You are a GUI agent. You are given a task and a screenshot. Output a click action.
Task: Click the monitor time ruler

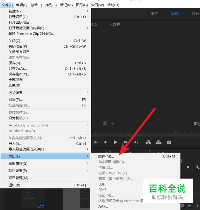click(x=146, y=132)
